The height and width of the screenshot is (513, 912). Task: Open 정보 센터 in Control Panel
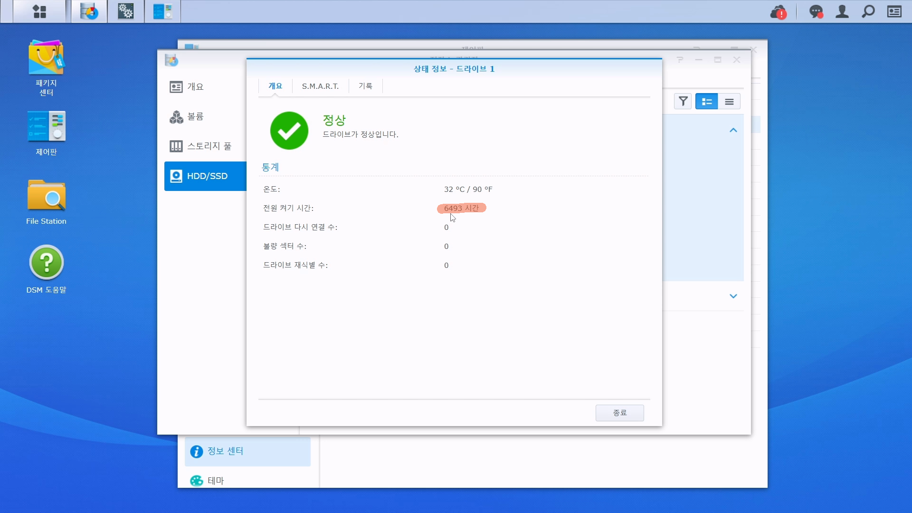(225, 451)
